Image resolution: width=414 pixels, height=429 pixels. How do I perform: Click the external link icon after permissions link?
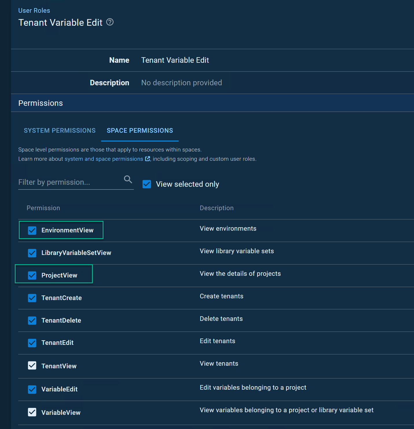147,159
